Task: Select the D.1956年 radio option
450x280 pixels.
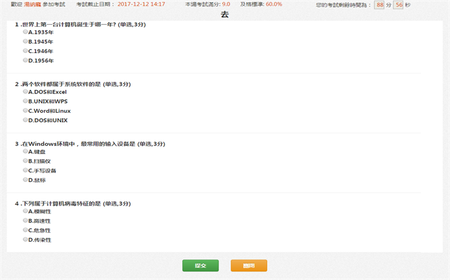Action: (26, 60)
